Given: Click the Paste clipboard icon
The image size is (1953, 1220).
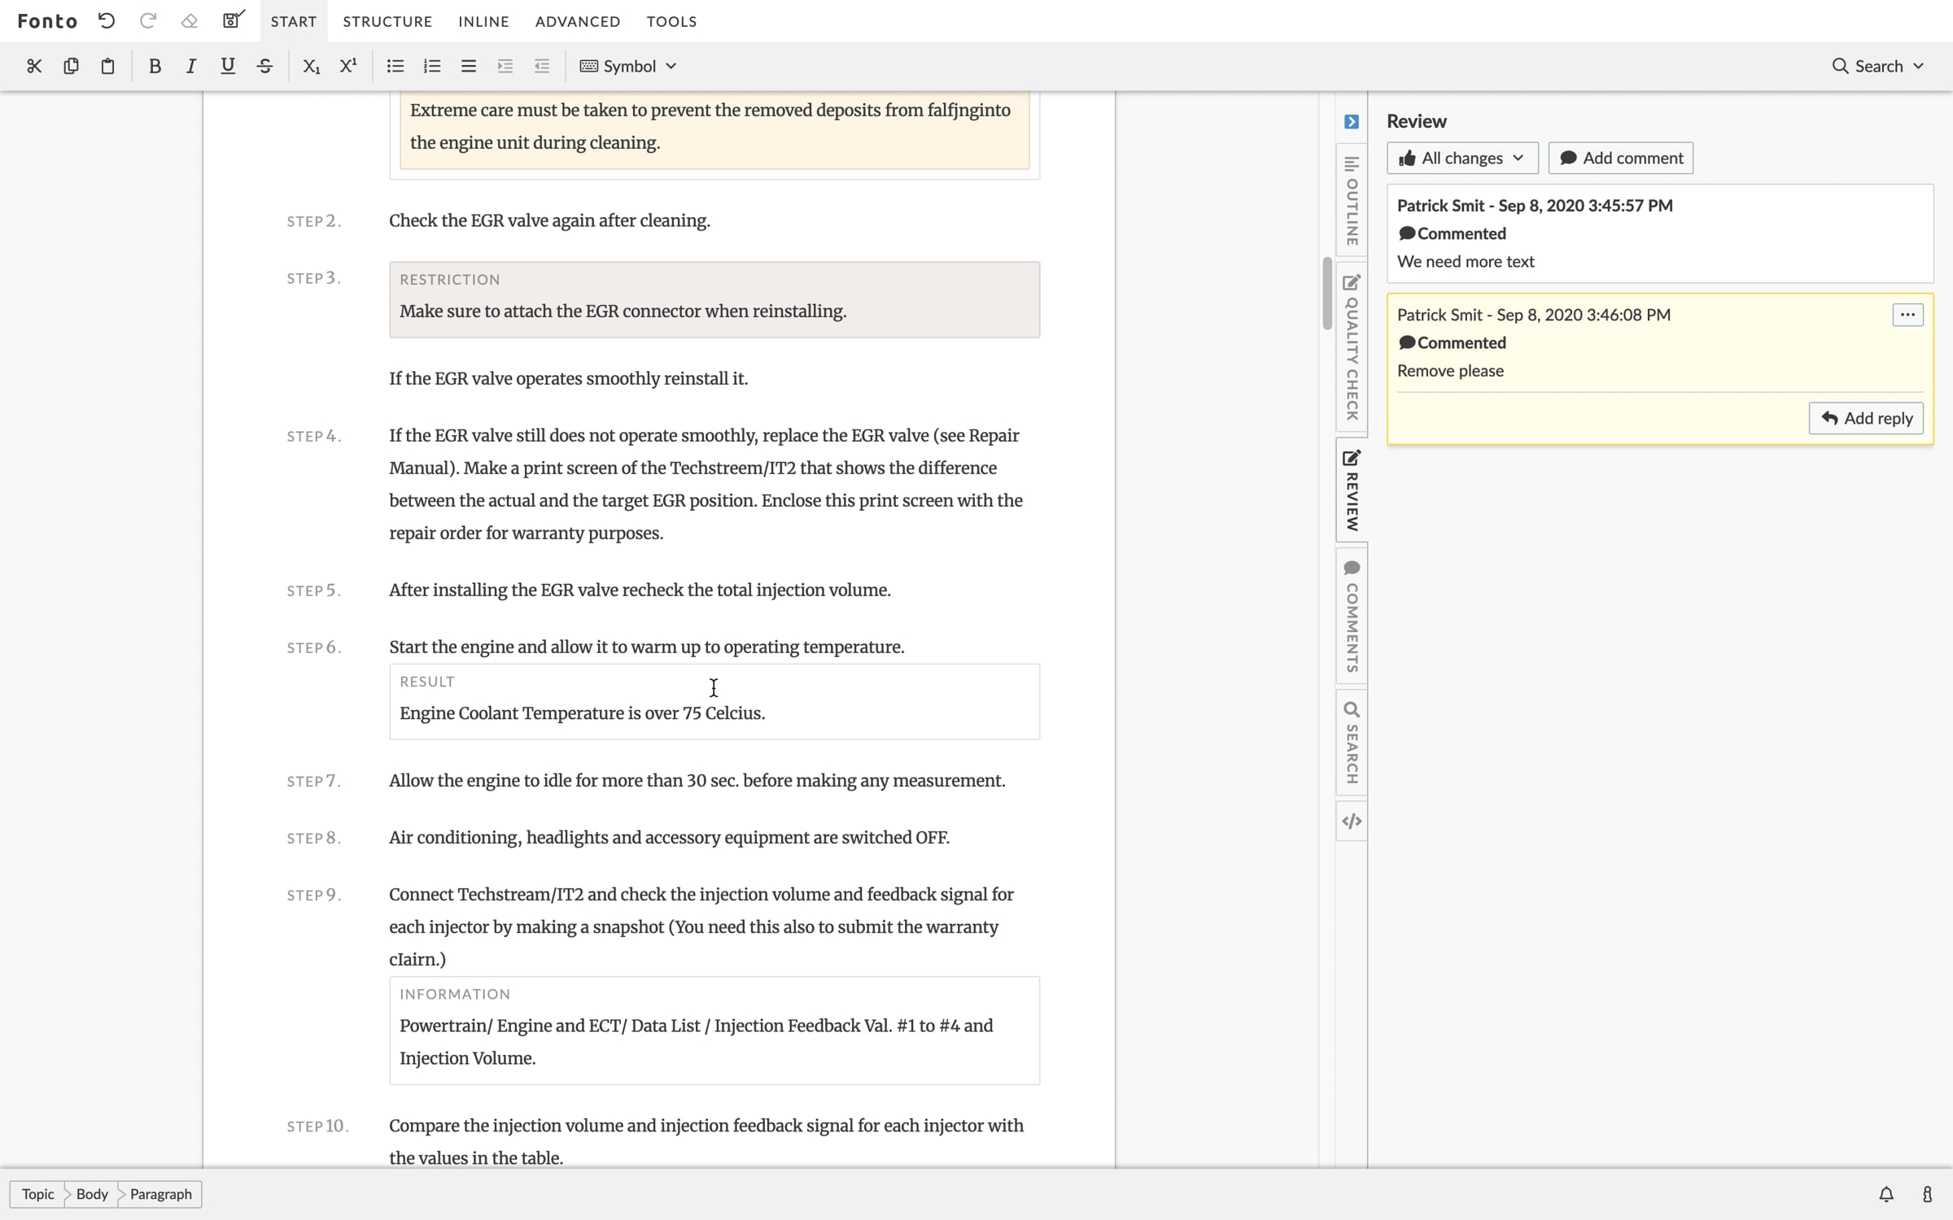Looking at the screenshot, I should [x=107, y=66].
